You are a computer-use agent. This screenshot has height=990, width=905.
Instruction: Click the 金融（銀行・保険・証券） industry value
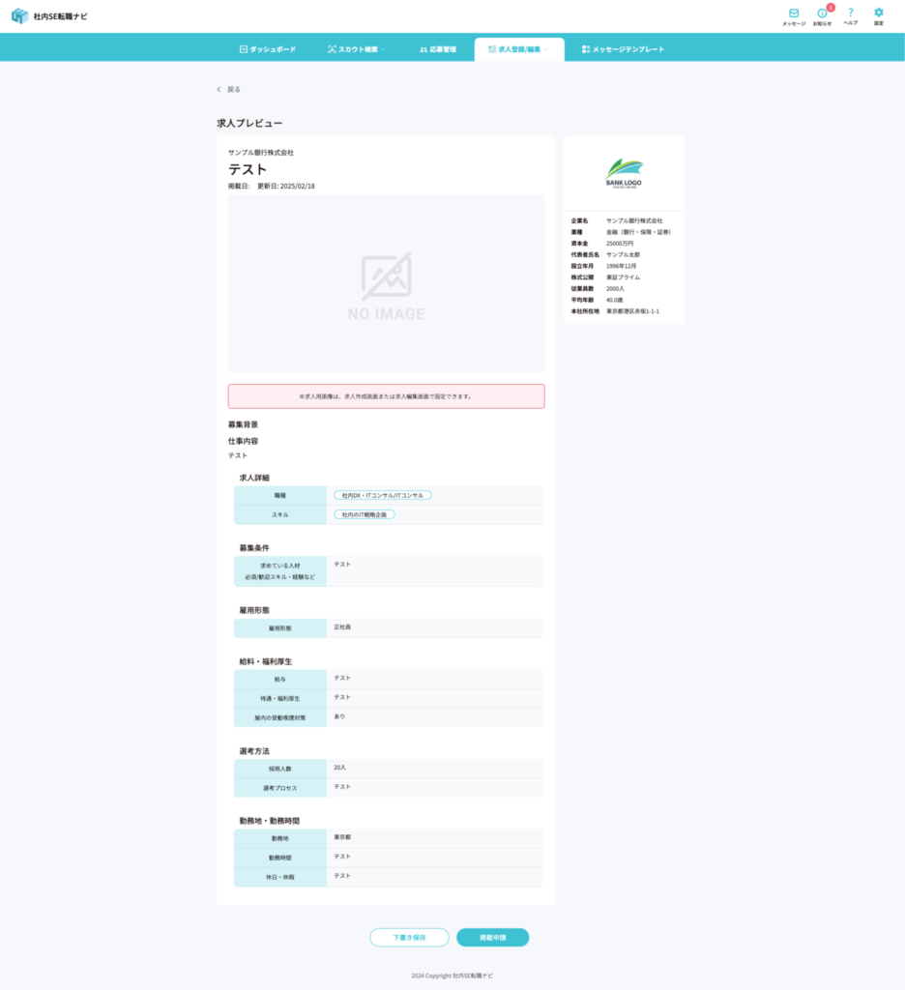pos(638,232)
